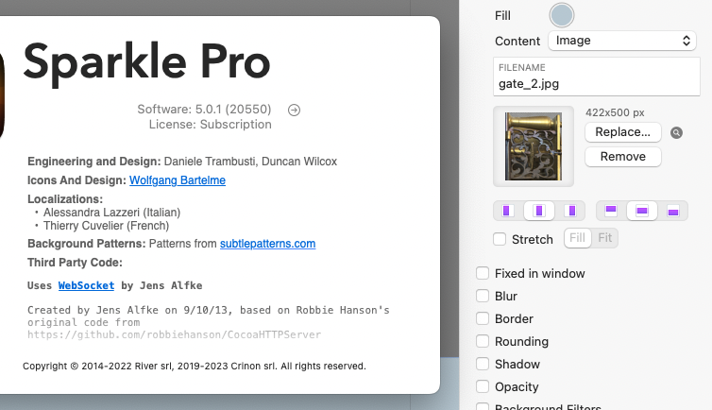Align image to vertical middle
The image size is (712, 410).
pyautogui.click(x=641, y=211)
